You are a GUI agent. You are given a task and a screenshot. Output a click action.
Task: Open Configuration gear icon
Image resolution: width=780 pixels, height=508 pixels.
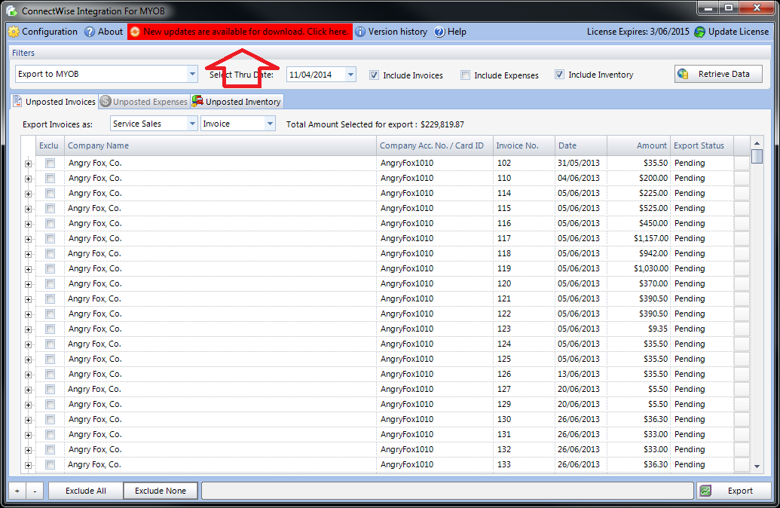pos(14,32)
